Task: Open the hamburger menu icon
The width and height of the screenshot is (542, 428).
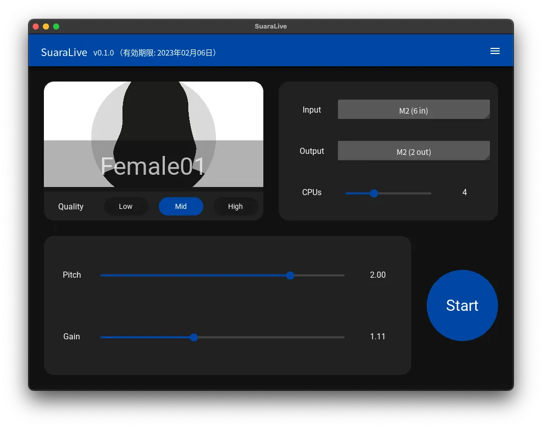Action: click(x=495, y=51)
